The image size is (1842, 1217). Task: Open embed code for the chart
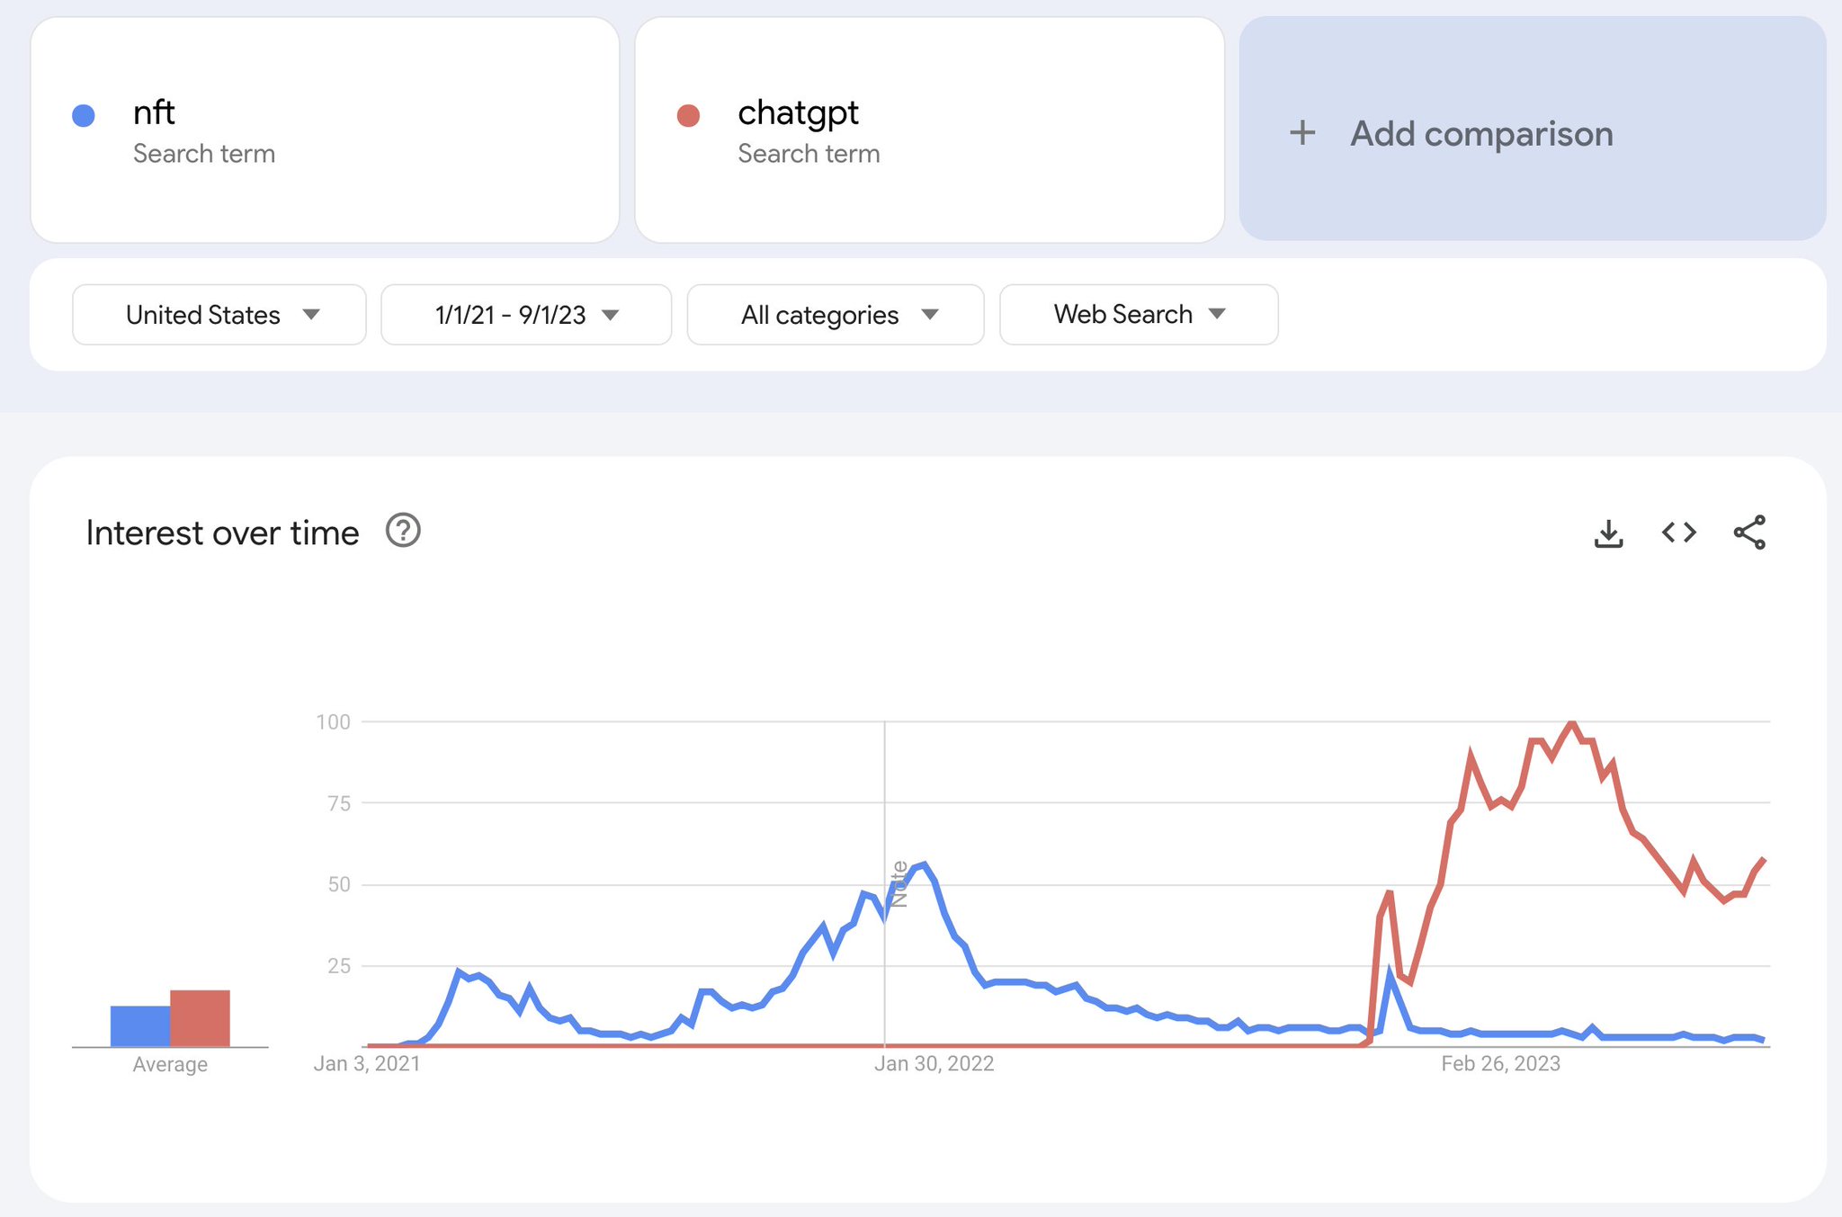[1678, 533]
